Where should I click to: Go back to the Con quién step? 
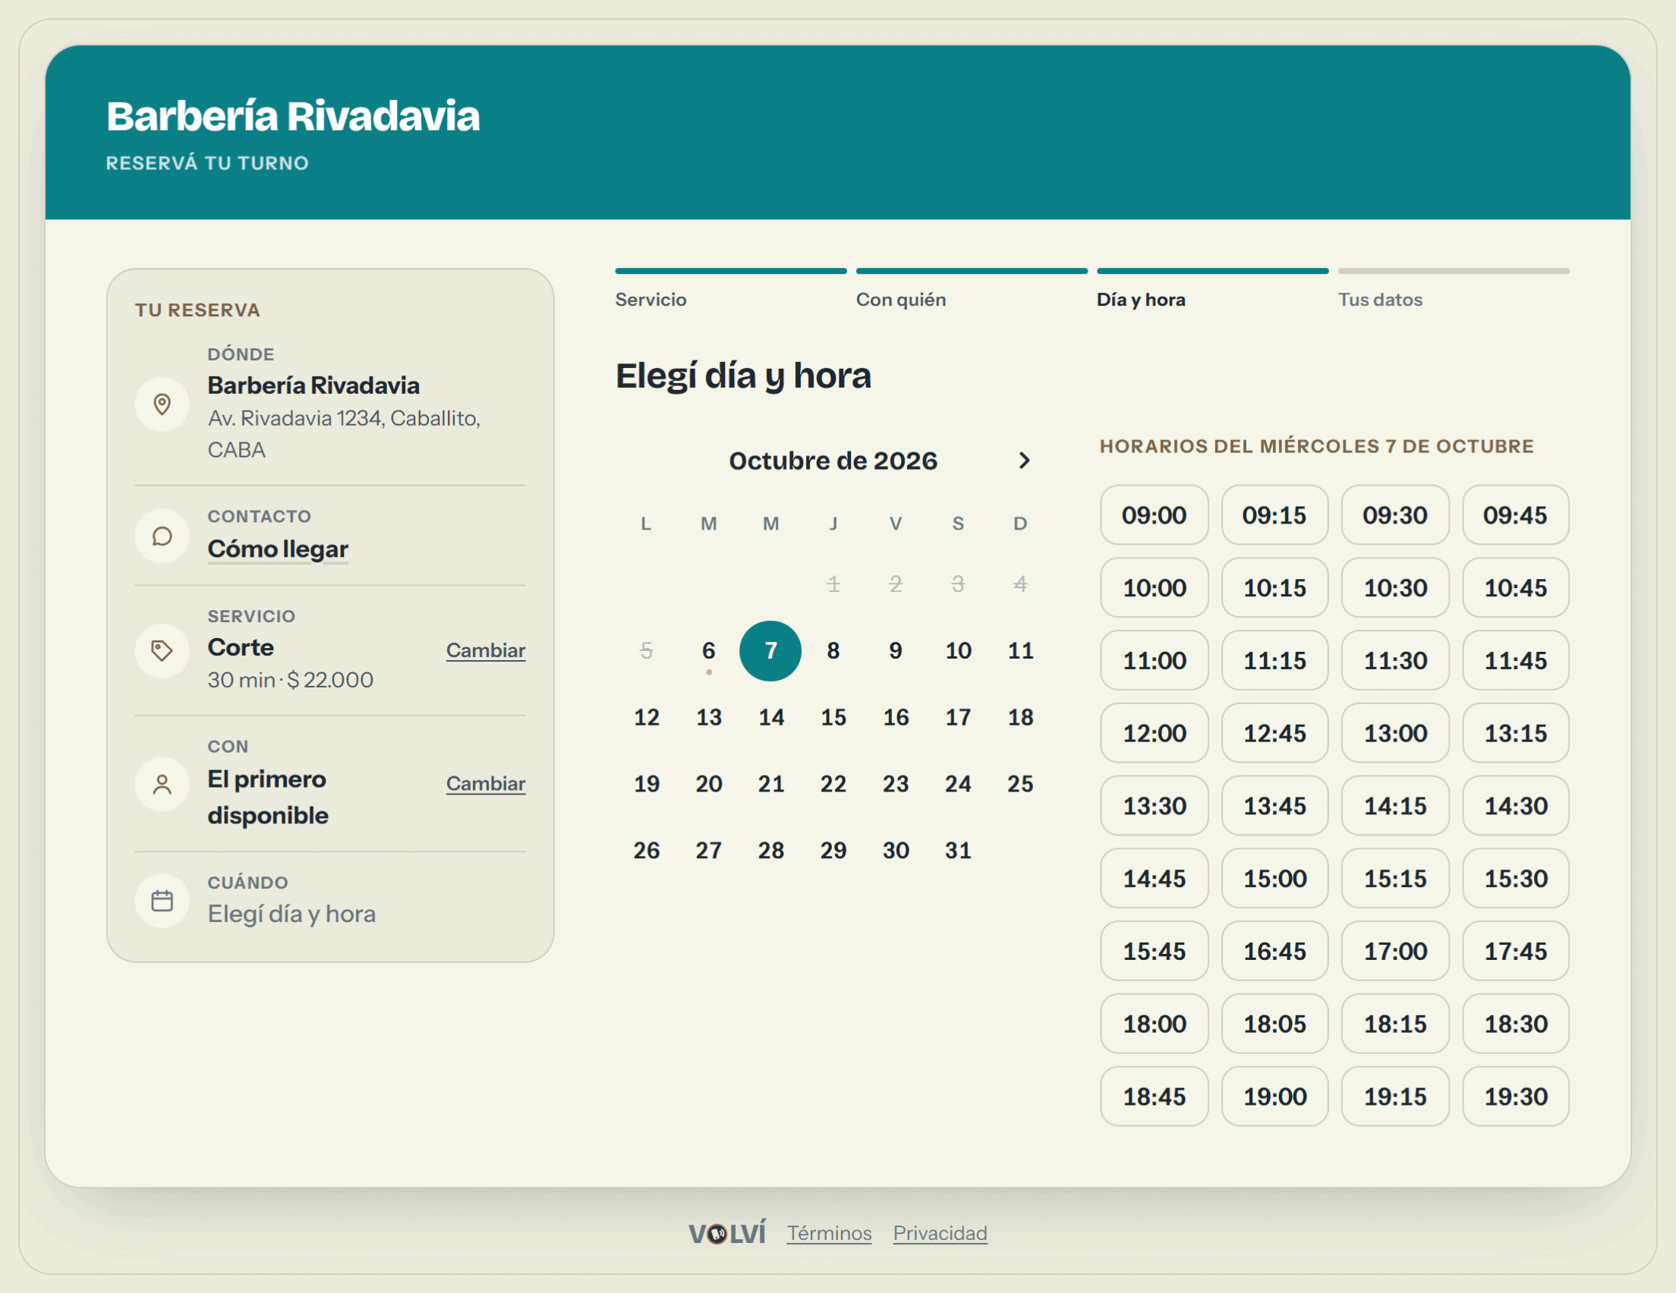tap(972, 289)
